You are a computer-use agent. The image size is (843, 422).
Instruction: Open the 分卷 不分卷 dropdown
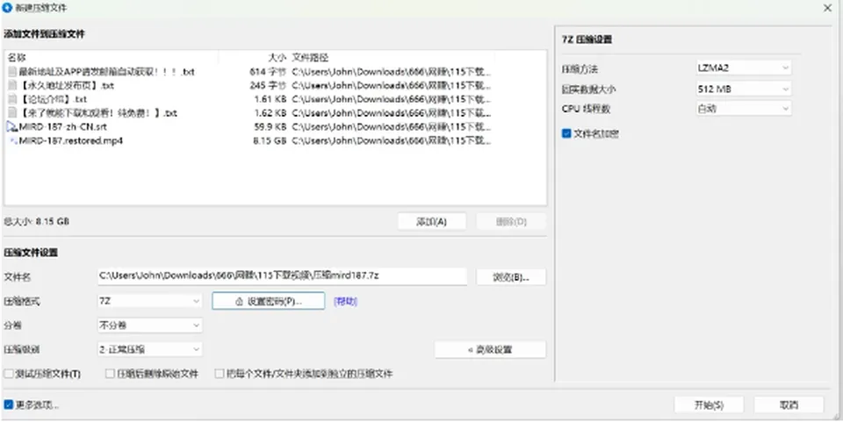(x=149, y=325)
